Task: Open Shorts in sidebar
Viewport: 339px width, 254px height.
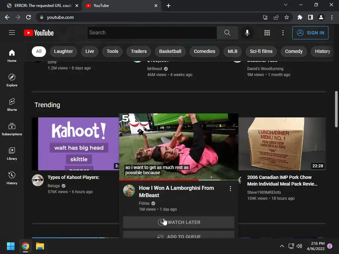Action: click(x=12, y=105)
